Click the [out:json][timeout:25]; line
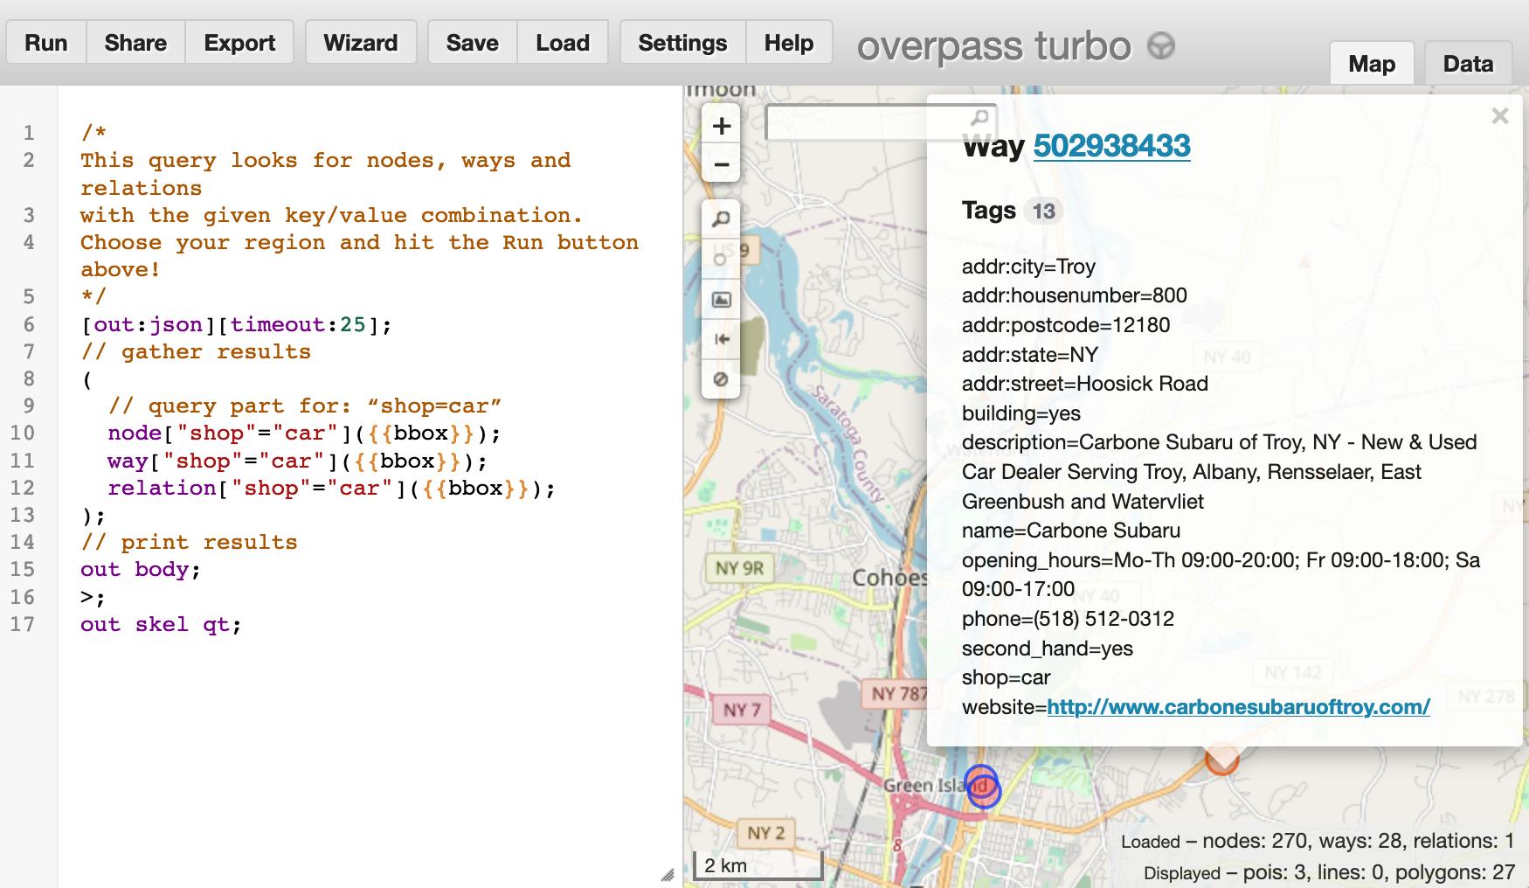This screenshot has height=888, width=1529. tap(237, 325)
